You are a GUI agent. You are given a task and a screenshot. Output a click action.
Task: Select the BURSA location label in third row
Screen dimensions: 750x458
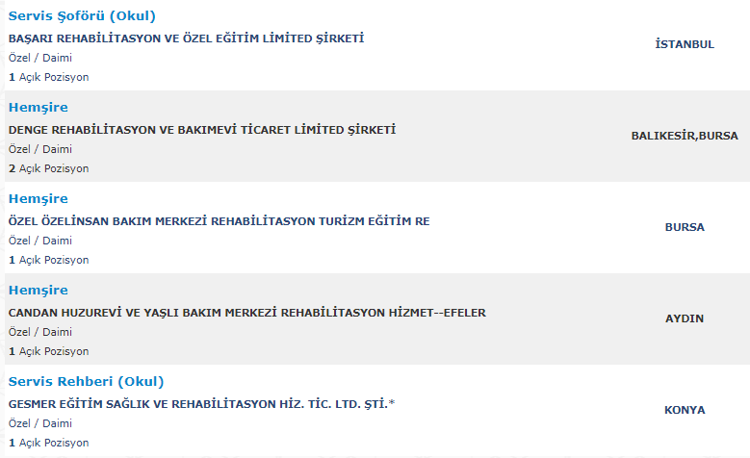[685, 227]
